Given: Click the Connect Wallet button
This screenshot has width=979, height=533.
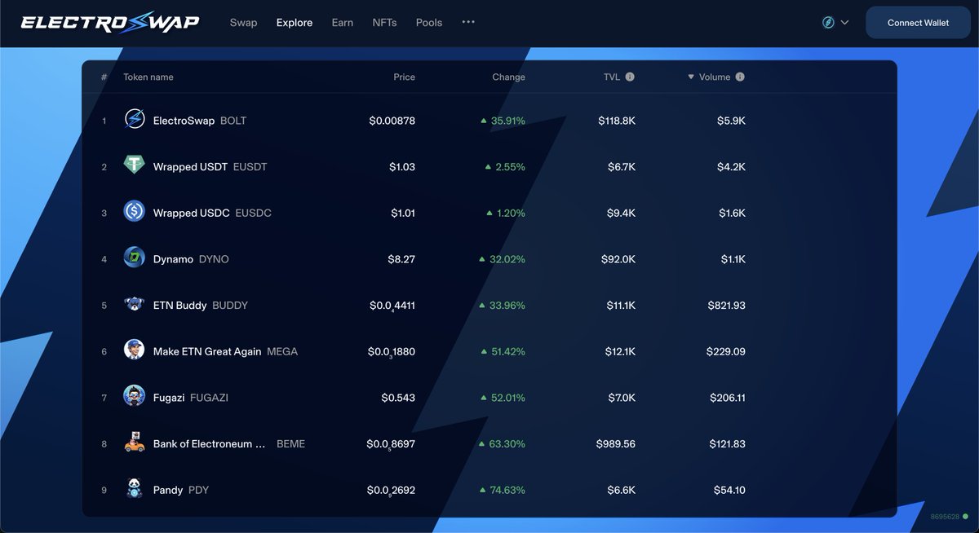Looking at the screenshot, I should coord(918,23).
